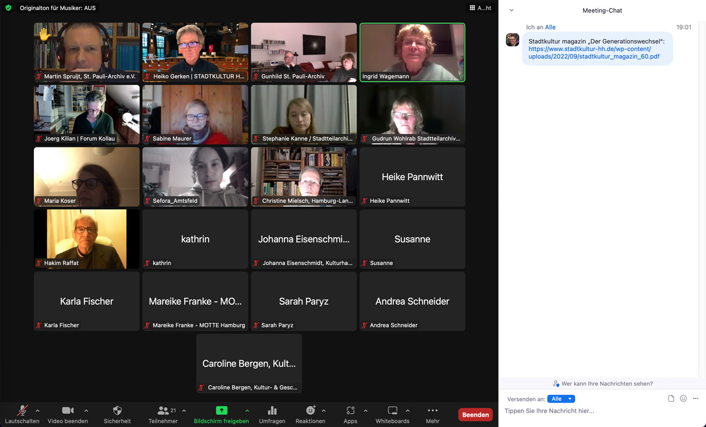
Task: Select Joerg Kilian video tile
Action: pos(87,115)
